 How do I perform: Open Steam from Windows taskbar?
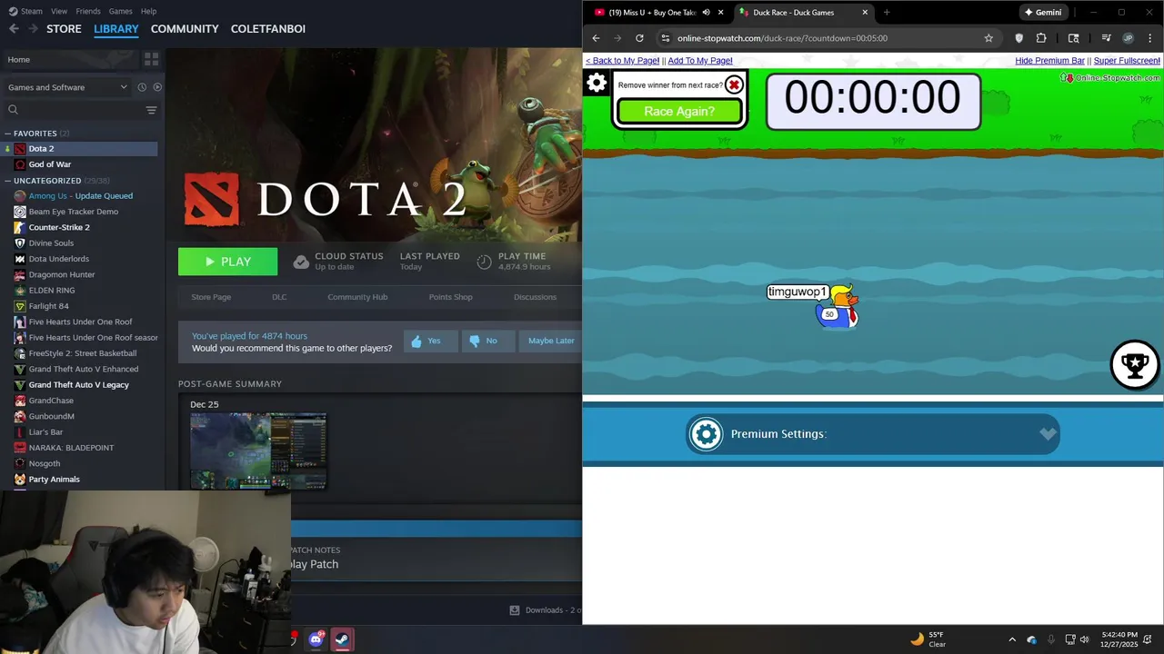pos(342,639)
